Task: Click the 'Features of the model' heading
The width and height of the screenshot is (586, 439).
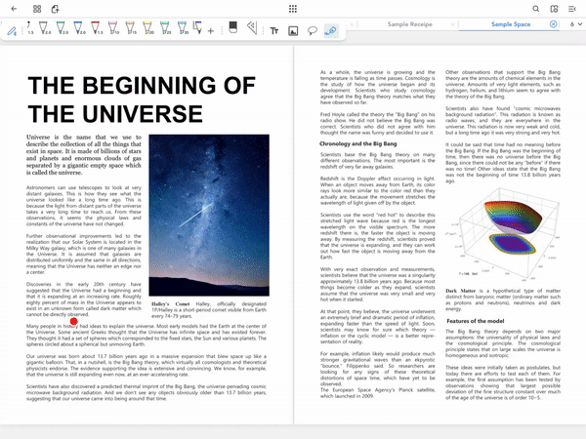Action: pos(476,321)
